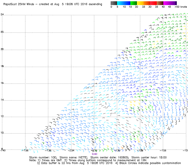Click the longitude axis label '-132'
The height and width of the screenshot is (165, 188).
[x=94, y=151]
